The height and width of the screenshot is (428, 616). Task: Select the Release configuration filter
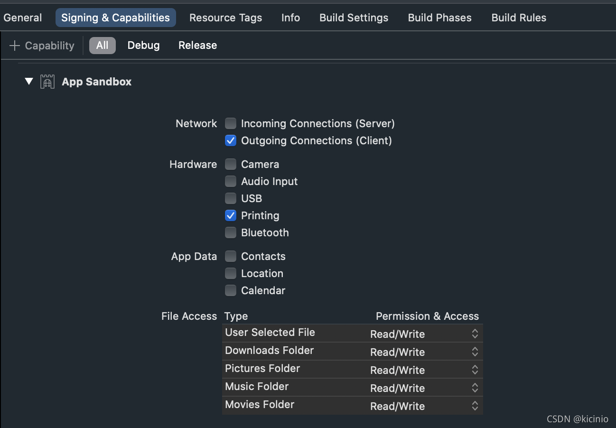(x=197, y=46)
